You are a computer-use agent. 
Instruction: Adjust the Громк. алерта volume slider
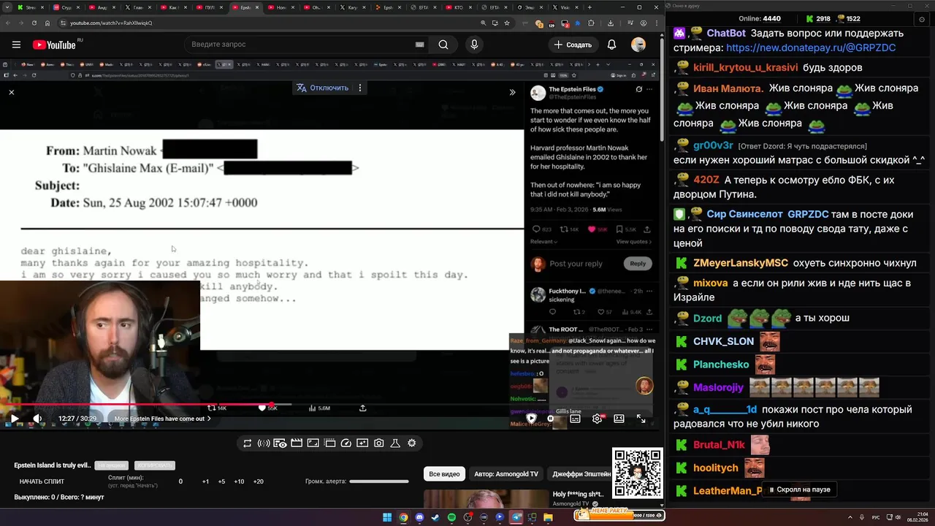(379, 481)
